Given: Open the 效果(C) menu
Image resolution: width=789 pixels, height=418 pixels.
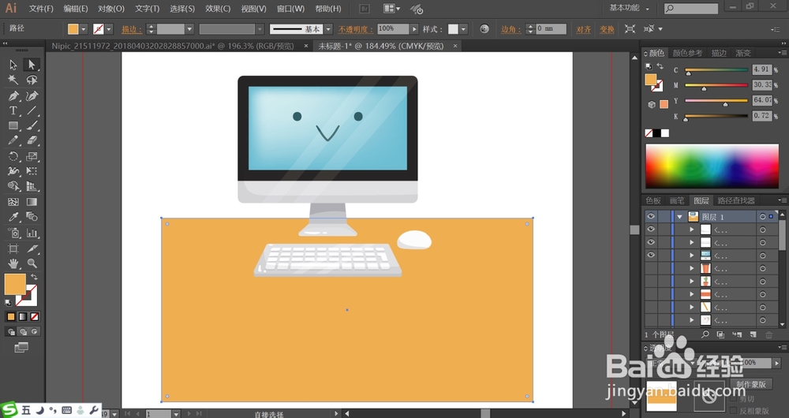Looking at the screenshot, I should click(218, 9).
